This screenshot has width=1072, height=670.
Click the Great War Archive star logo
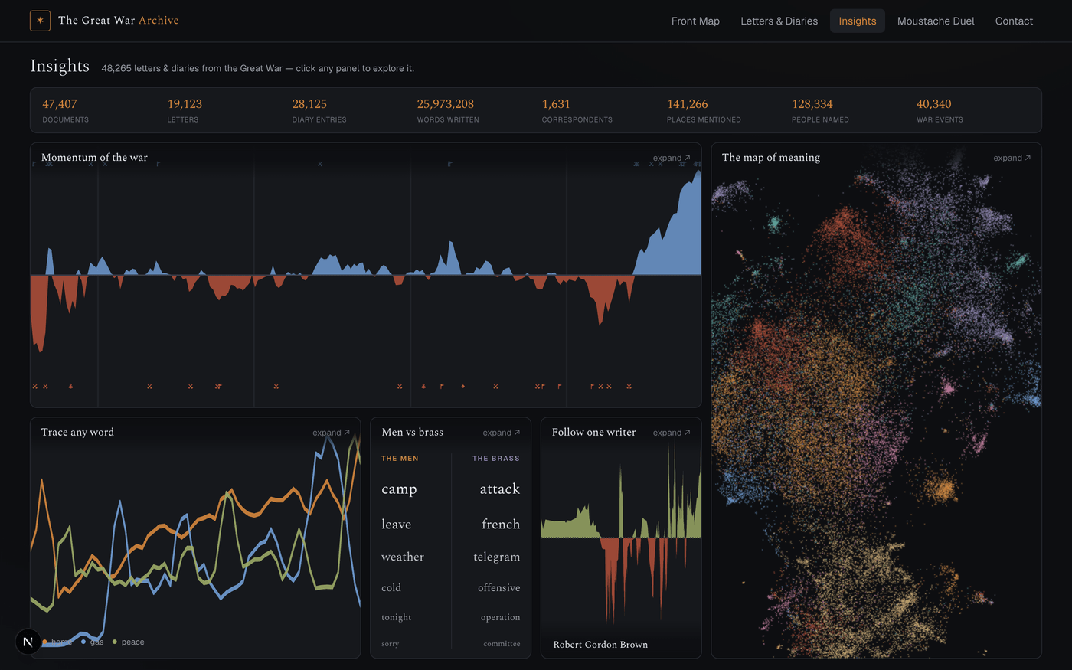(x=40, y=21)
